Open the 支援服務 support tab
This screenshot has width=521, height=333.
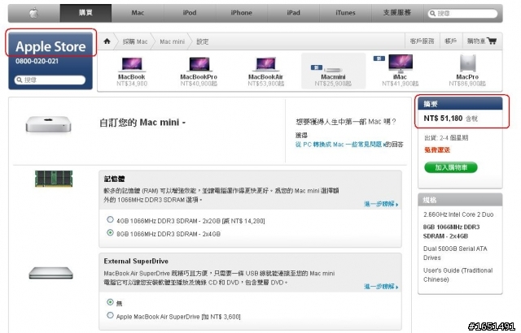[397, 13]
